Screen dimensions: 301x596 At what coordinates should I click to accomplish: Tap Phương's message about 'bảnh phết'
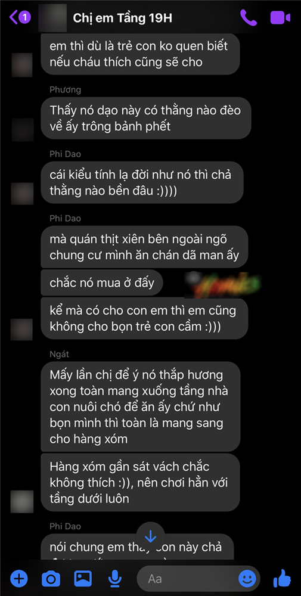tap(146, 118)
